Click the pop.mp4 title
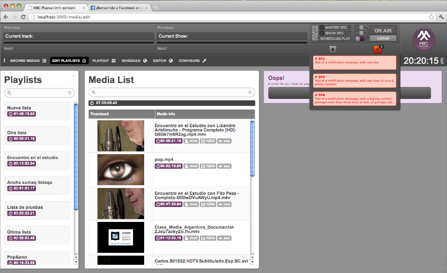 coord(164,159)
